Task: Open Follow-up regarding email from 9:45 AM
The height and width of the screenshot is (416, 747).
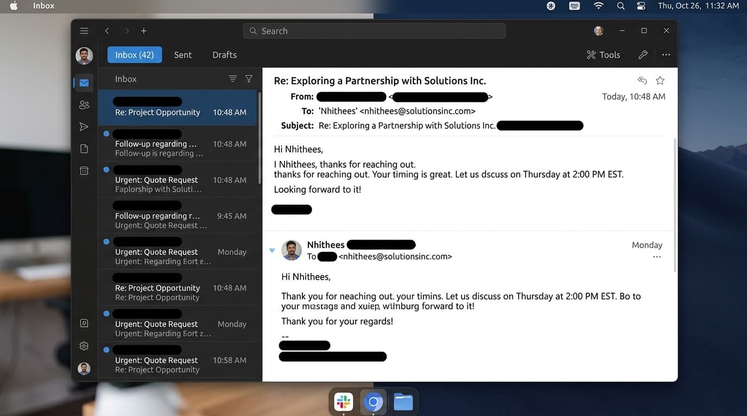Action: click(x=178, y=216)
